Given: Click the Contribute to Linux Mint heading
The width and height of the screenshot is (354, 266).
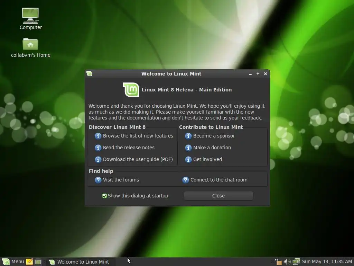Looking at the screenshot, I should pos(211,127).
